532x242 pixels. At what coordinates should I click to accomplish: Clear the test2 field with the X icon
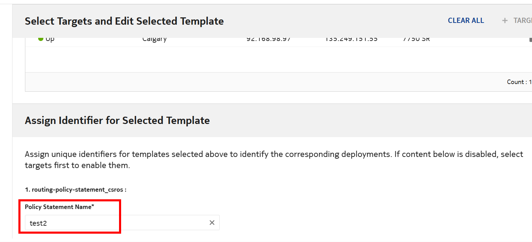[212, 223]
